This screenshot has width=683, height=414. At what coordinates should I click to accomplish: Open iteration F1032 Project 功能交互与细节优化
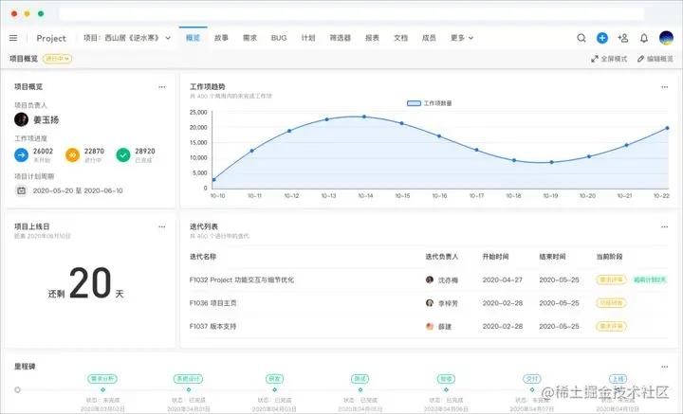(x=242, y=280)
